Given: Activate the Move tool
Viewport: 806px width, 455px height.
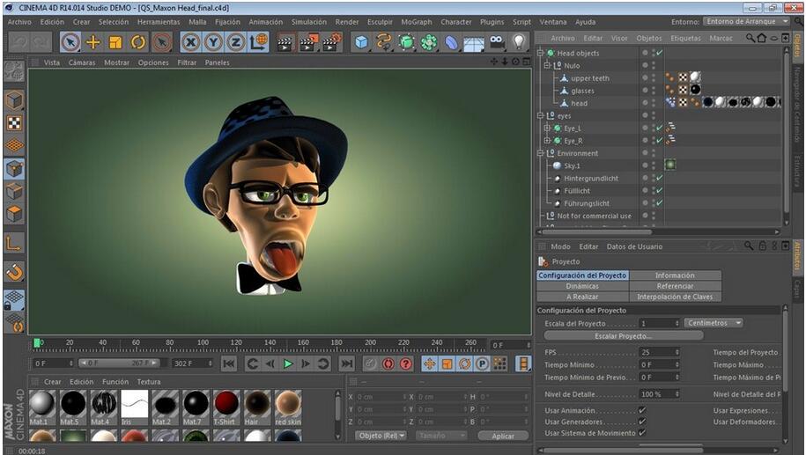Looking at the screenshot, I should [93, 42].
